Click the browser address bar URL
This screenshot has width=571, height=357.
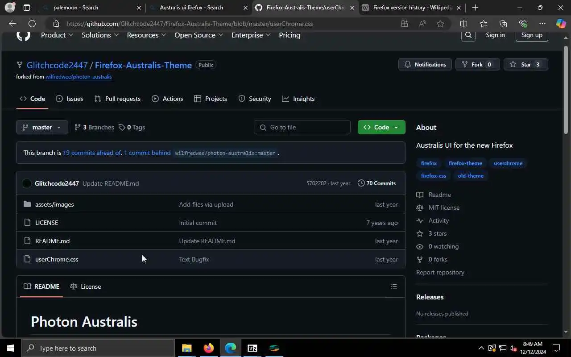pos(190,24)
